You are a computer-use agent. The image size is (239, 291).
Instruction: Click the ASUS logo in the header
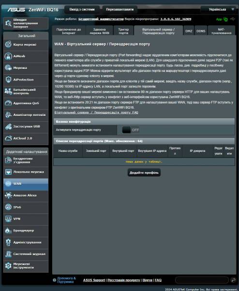16,10
